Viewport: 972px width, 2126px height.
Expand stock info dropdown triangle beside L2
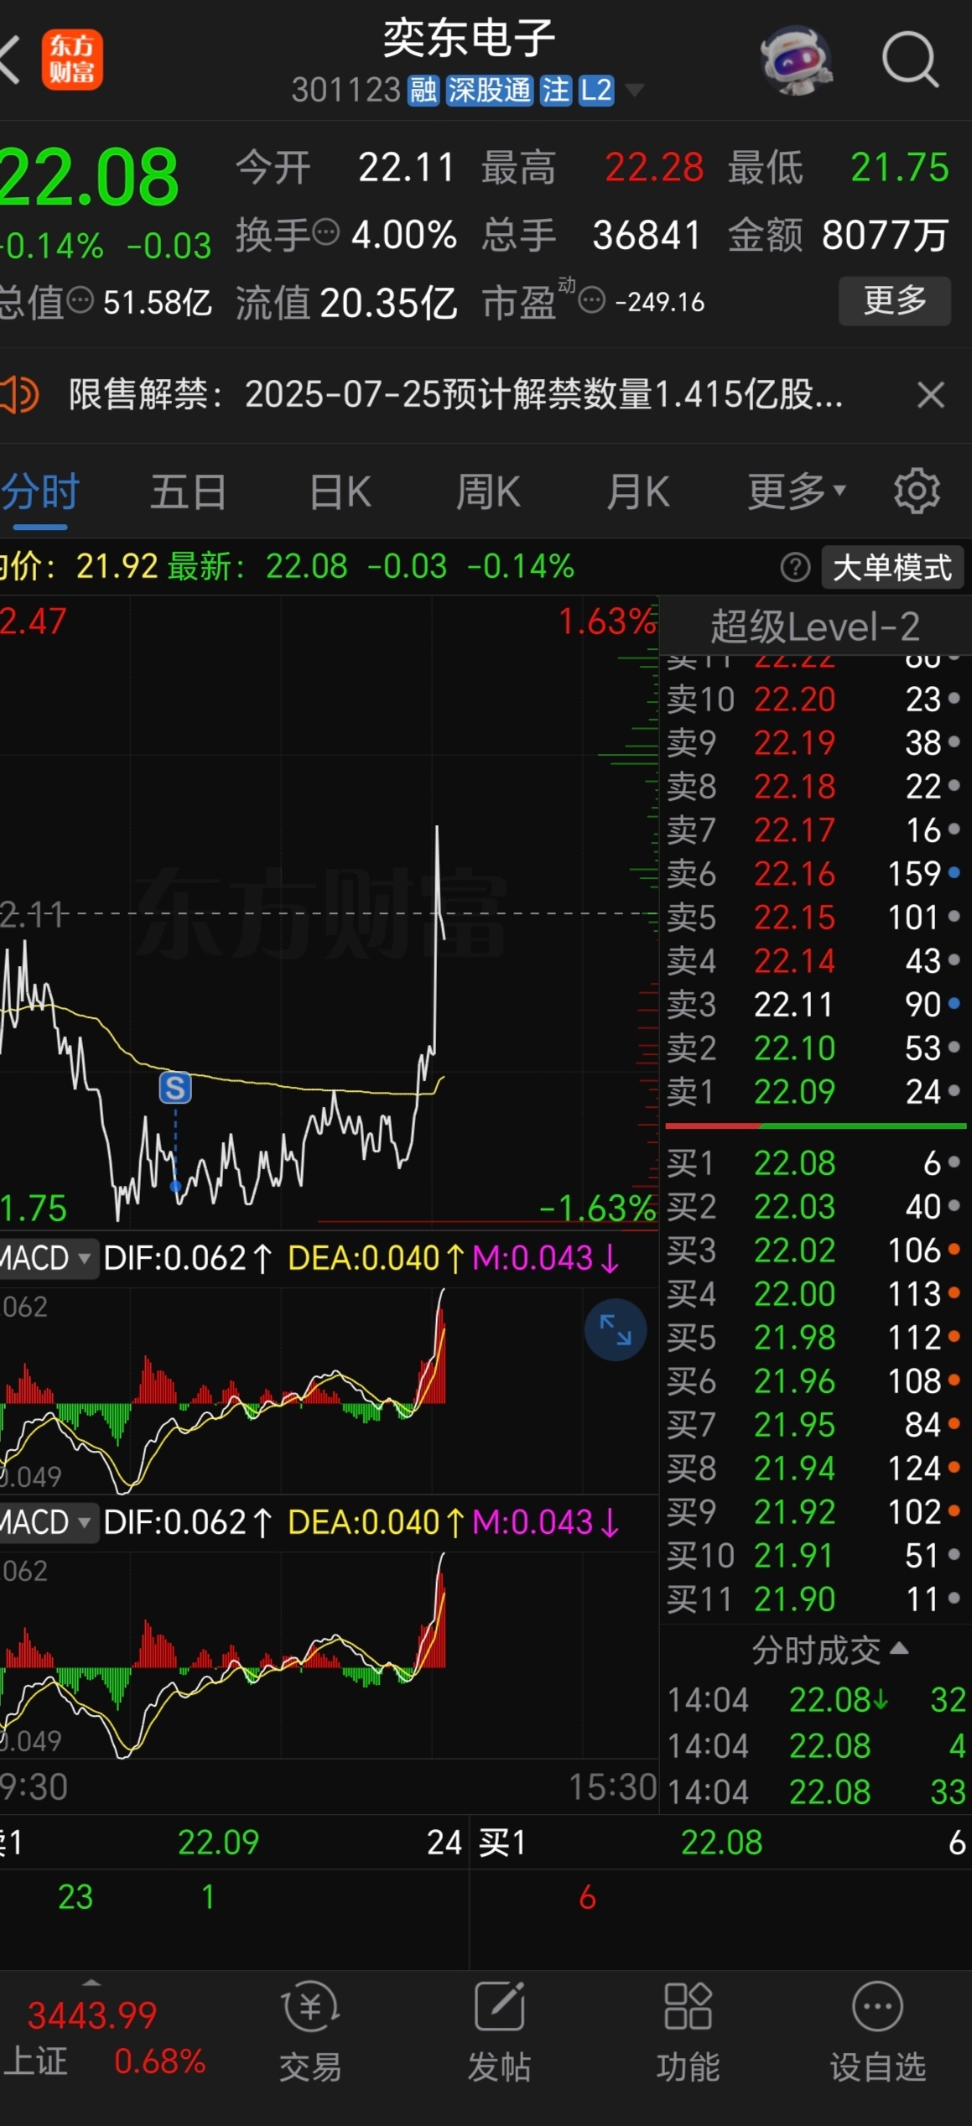coord(634,90)
